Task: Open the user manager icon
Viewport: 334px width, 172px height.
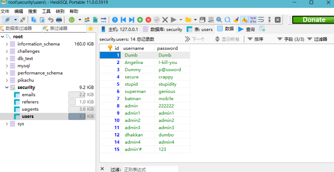Action: pos(87,20)
